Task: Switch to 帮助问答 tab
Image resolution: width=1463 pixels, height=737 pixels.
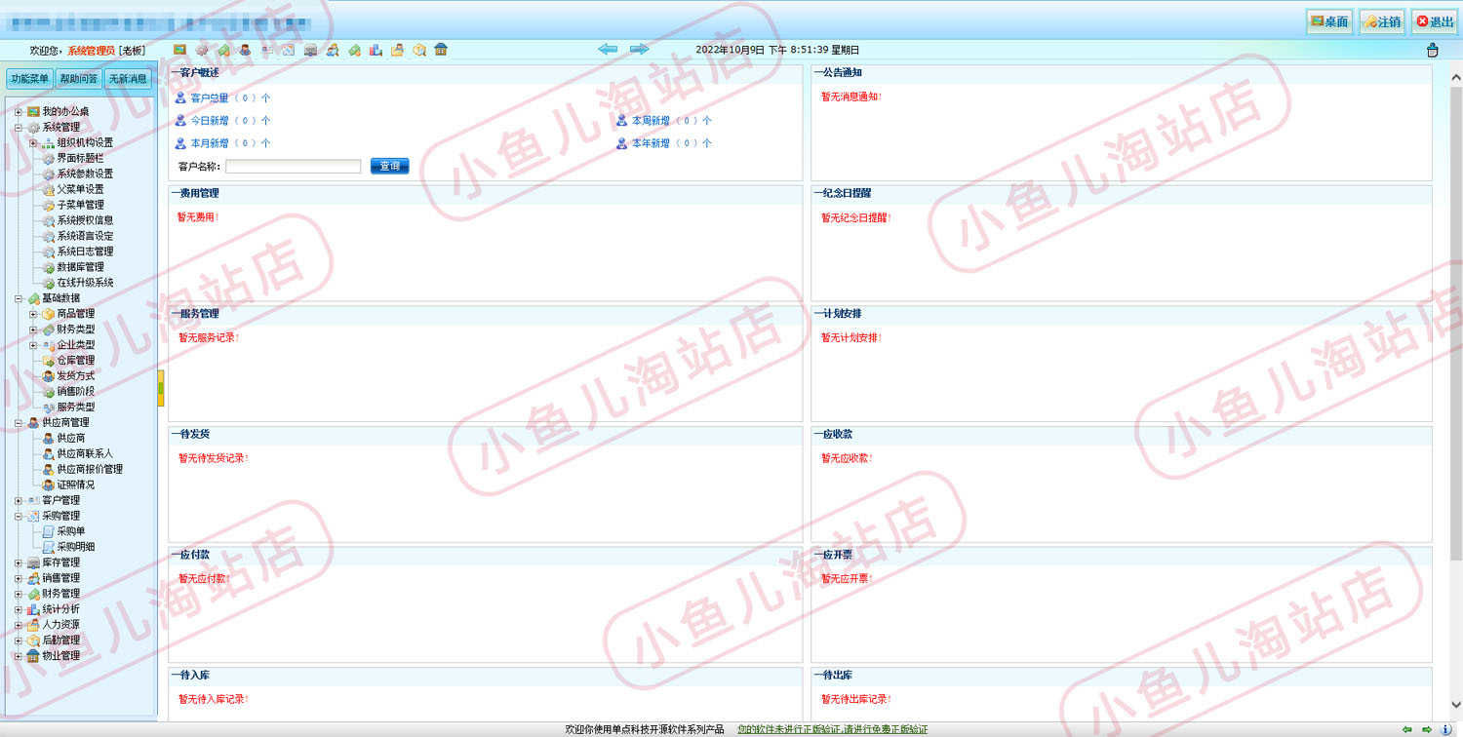Action: 79,79
